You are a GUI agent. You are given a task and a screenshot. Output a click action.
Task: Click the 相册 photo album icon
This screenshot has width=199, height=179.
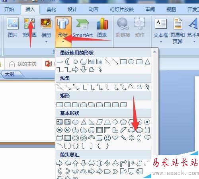tap(46, 23)
